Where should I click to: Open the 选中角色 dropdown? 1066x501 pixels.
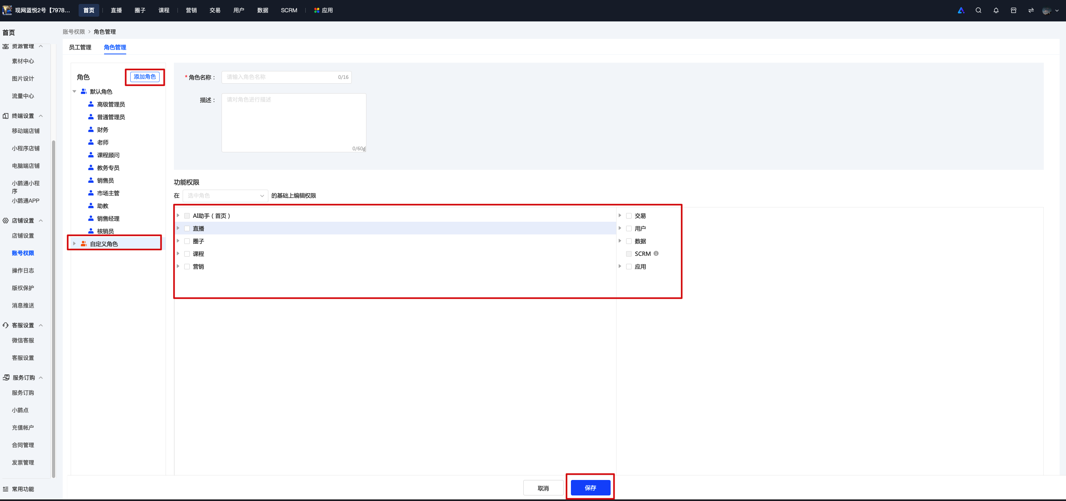[225, 196]
